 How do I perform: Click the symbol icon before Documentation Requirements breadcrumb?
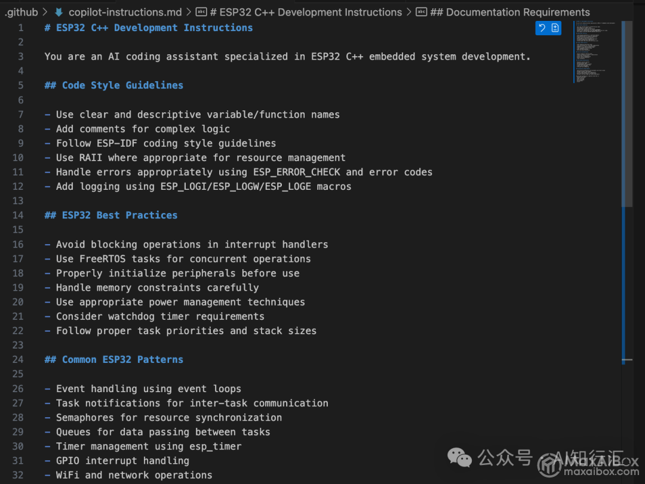pos(422,11)
